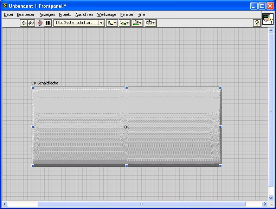This screenshot has height=209, width=276.
Task: Click the left-middle resize handle of OK button
Action: (33, 127)
